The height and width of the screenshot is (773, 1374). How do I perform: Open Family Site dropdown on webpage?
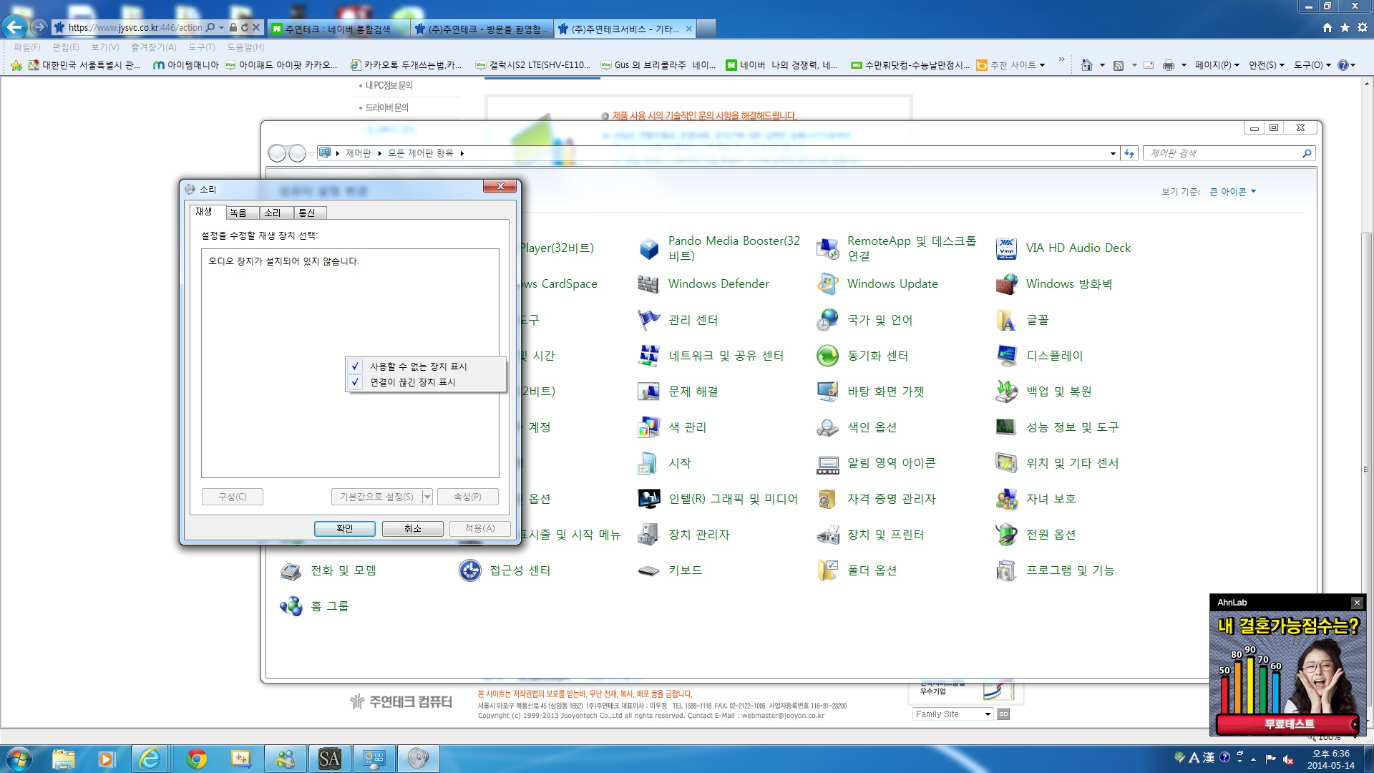952,714
